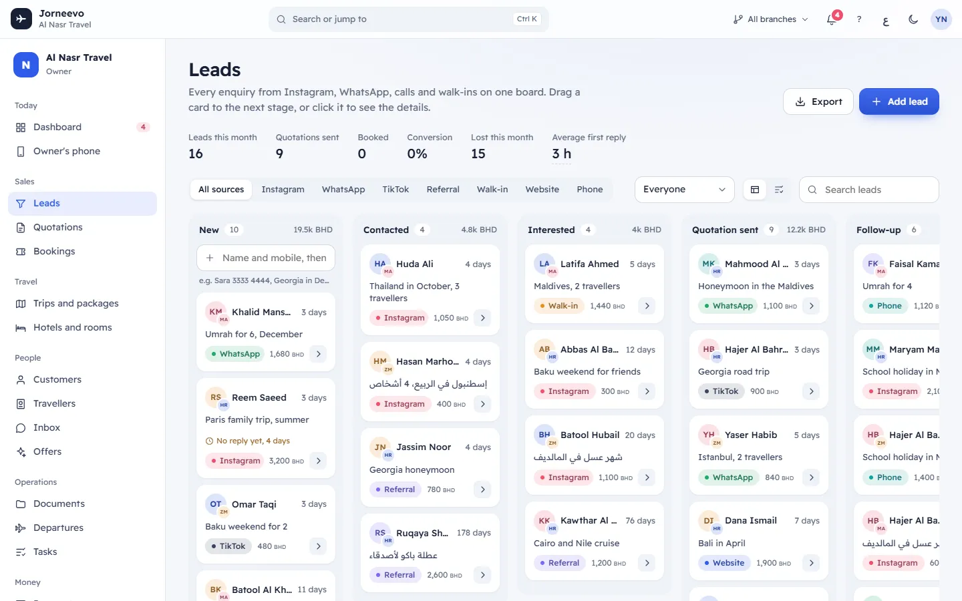Open Mahmood Al card chevron
This screenshot has width=962, height=601.
(812, 306)
